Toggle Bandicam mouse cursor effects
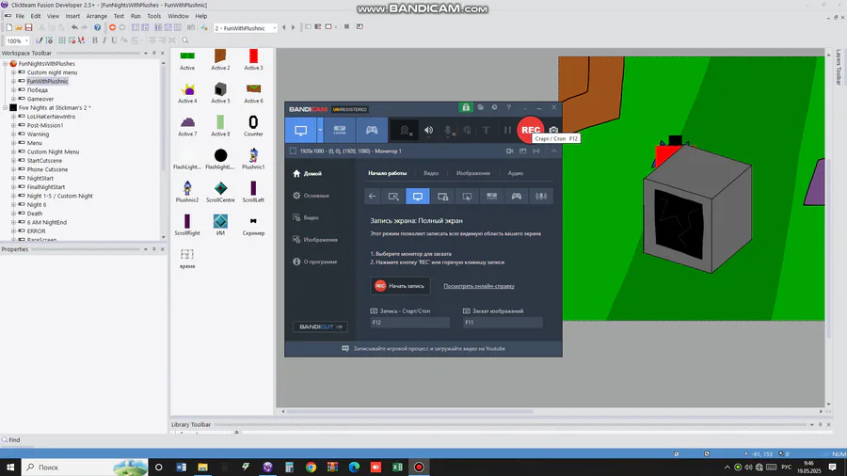This screenshot has height=476, width=847. (467, 130)
